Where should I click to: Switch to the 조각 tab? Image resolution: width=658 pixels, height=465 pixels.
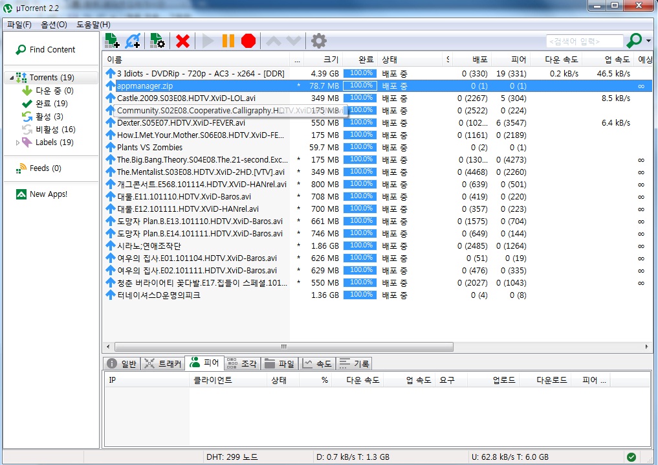242,364
